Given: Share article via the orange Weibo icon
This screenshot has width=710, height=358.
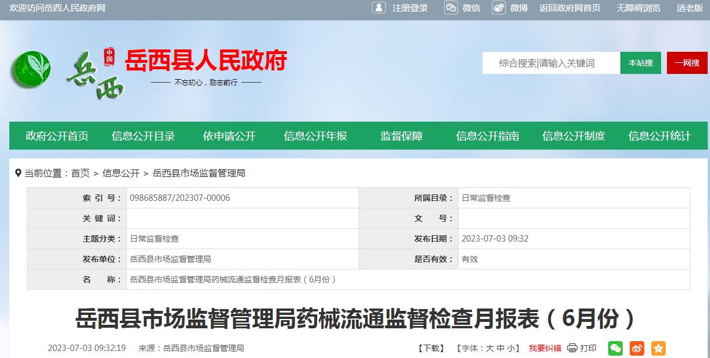Looking at the screenshot, I should (637, 348).
